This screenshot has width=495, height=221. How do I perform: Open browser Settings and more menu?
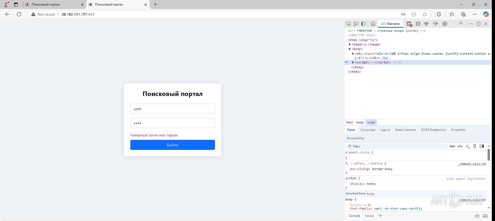(x=475, y=14)
